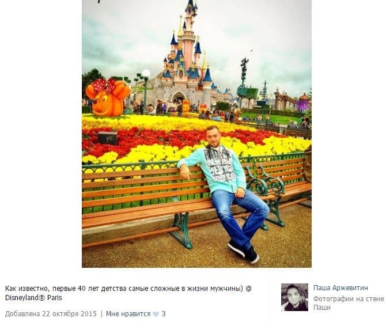Click the pink castle in the photo
The width and height of the screenshot is (386, 322).
187,63
